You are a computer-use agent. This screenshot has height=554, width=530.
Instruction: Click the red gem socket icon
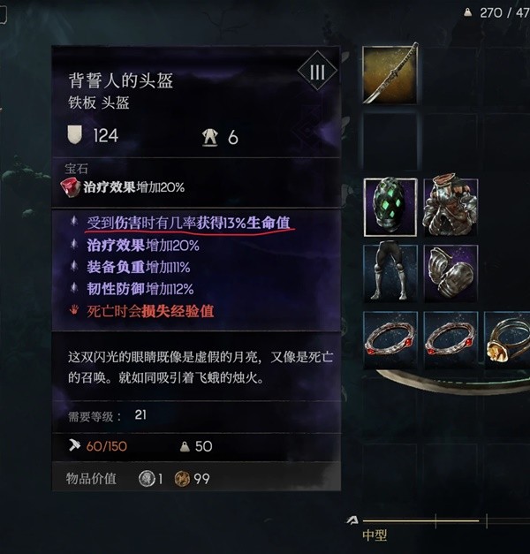pyautogui.click(x=71, y=187)
